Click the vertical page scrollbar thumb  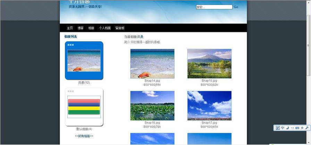309,45
